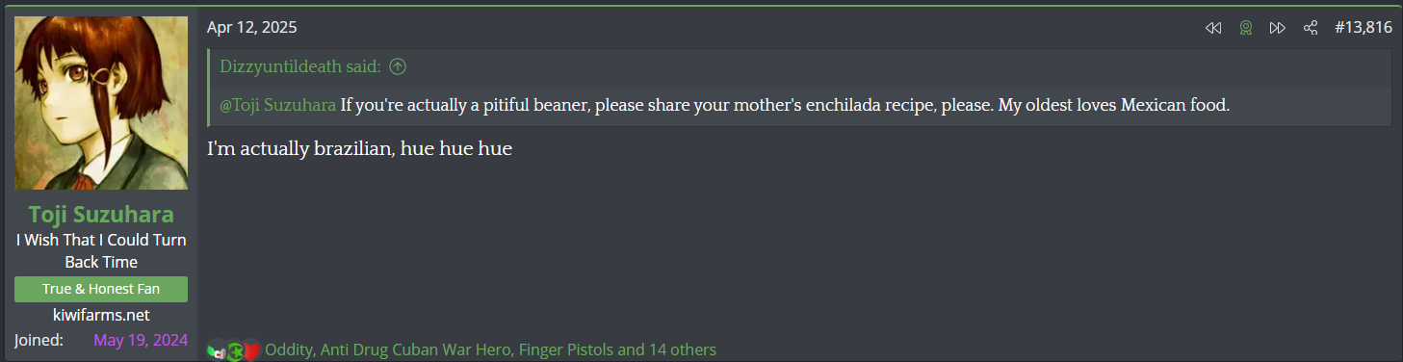Open Toji Suzuhara's avatar image
Viewport: 1403px width, 362px height.
point(101,103)
